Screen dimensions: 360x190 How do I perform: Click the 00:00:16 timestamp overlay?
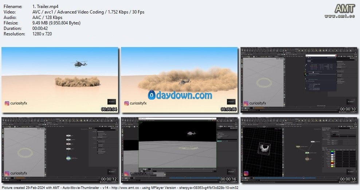click(x=228, y=179)
